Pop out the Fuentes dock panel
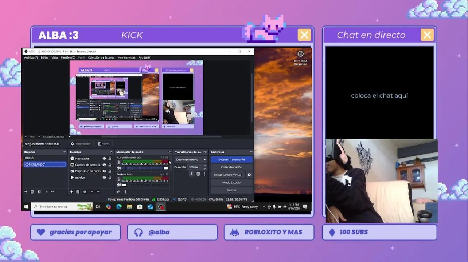The image size is (468, 262). tap(111, 152)
